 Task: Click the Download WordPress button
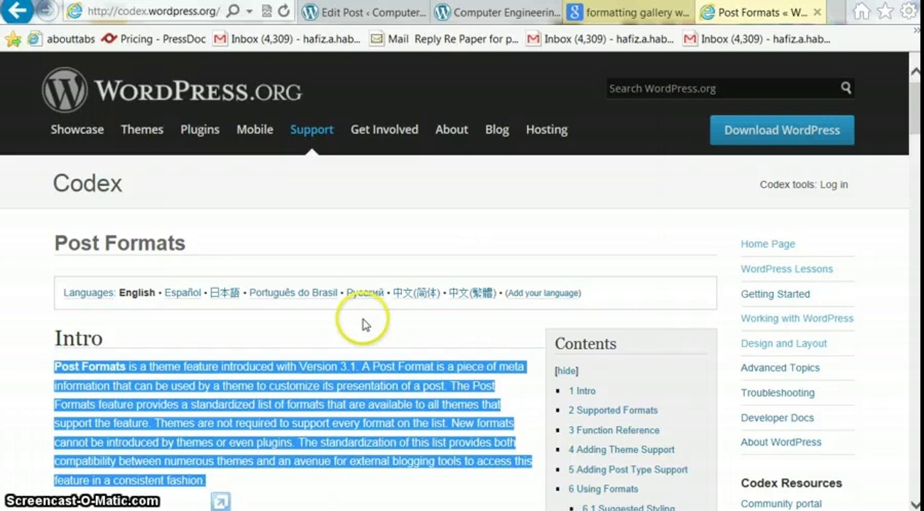[782, 130]
